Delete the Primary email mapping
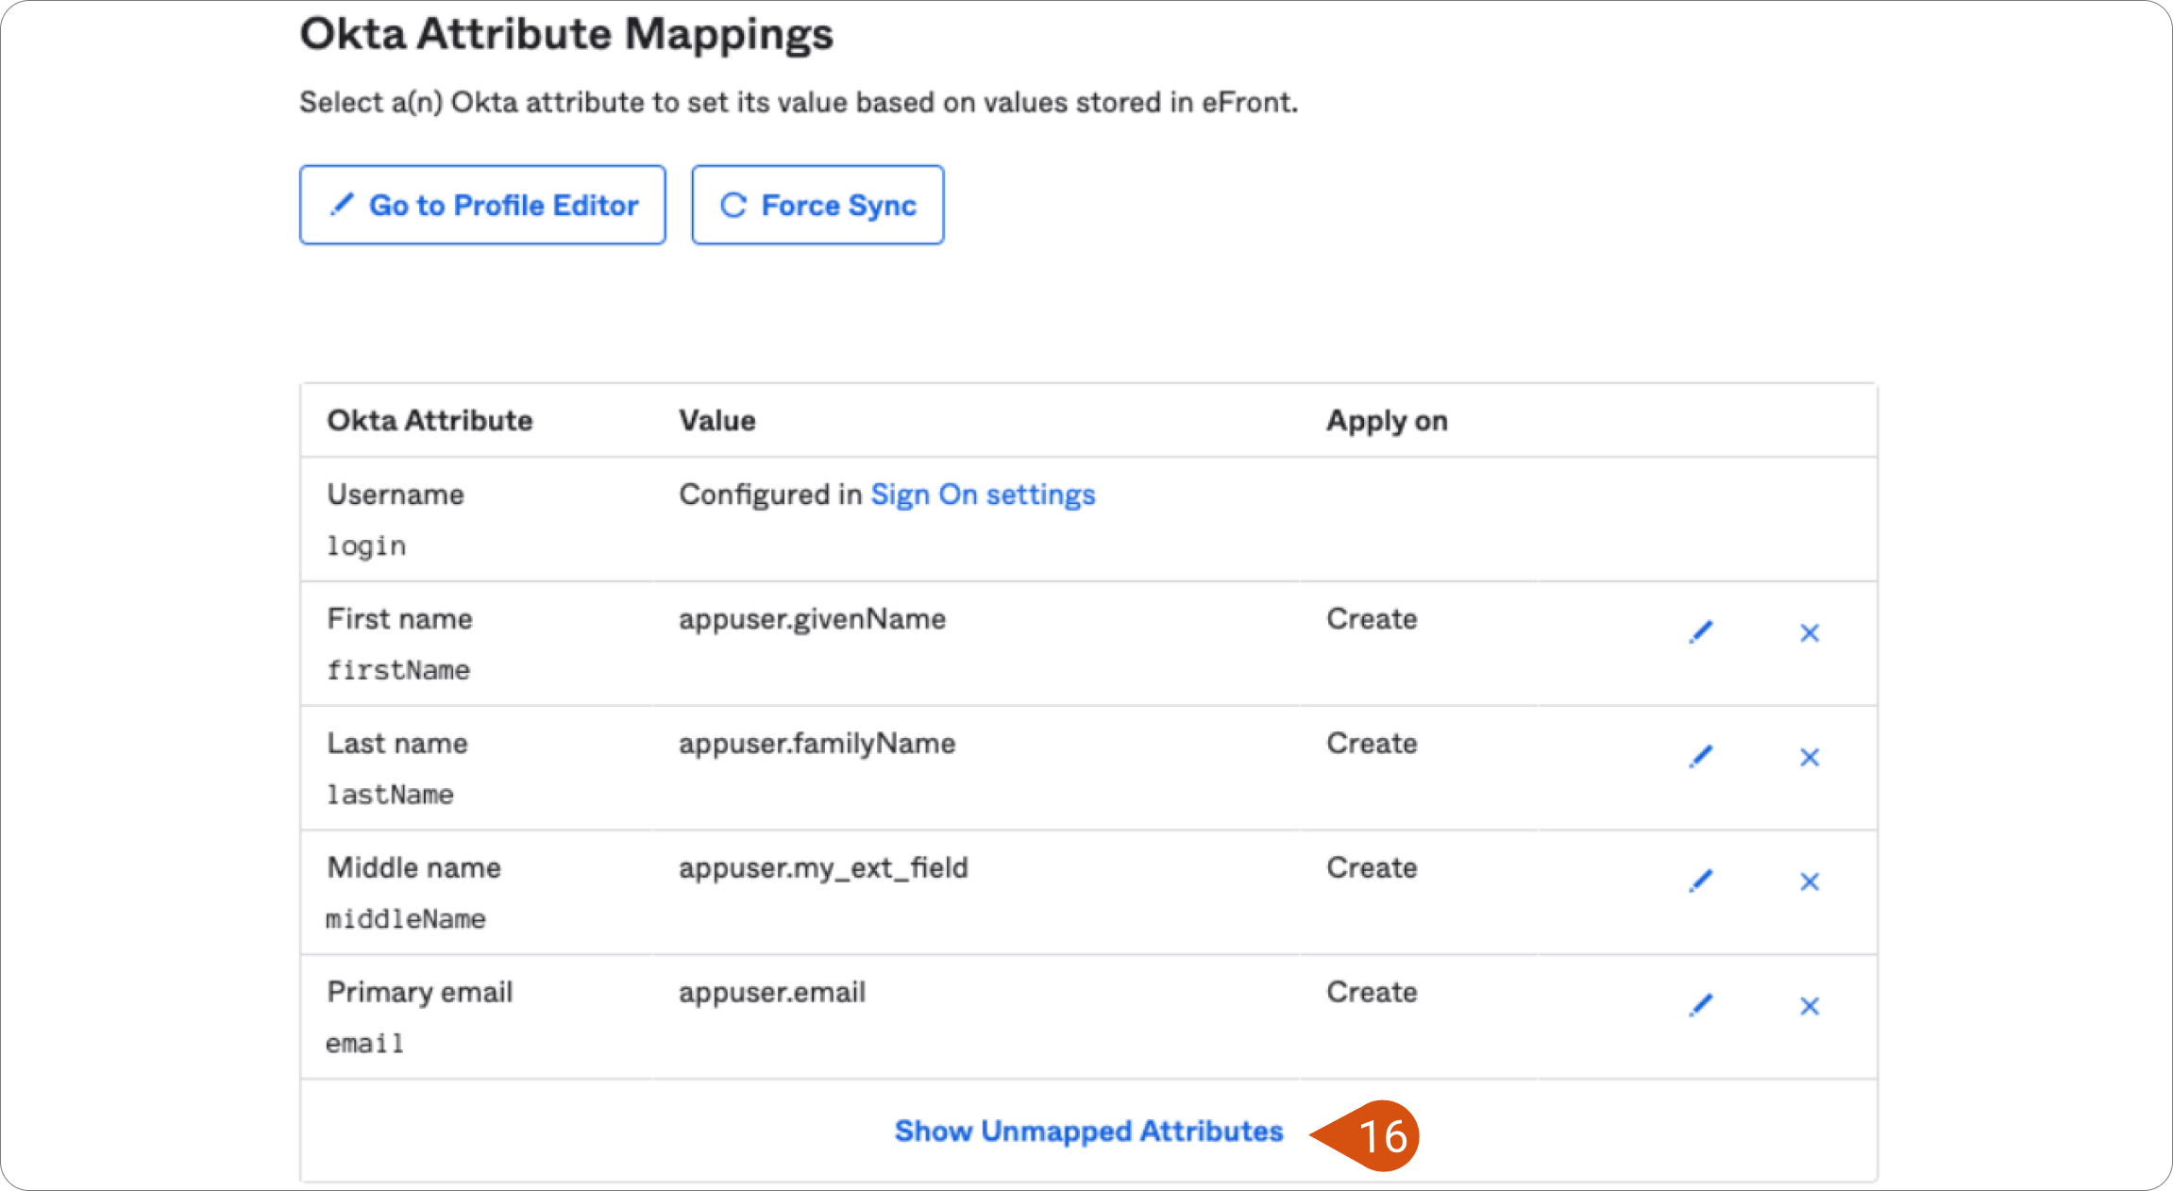 pyautogui.click(x=1810, y=1007)
